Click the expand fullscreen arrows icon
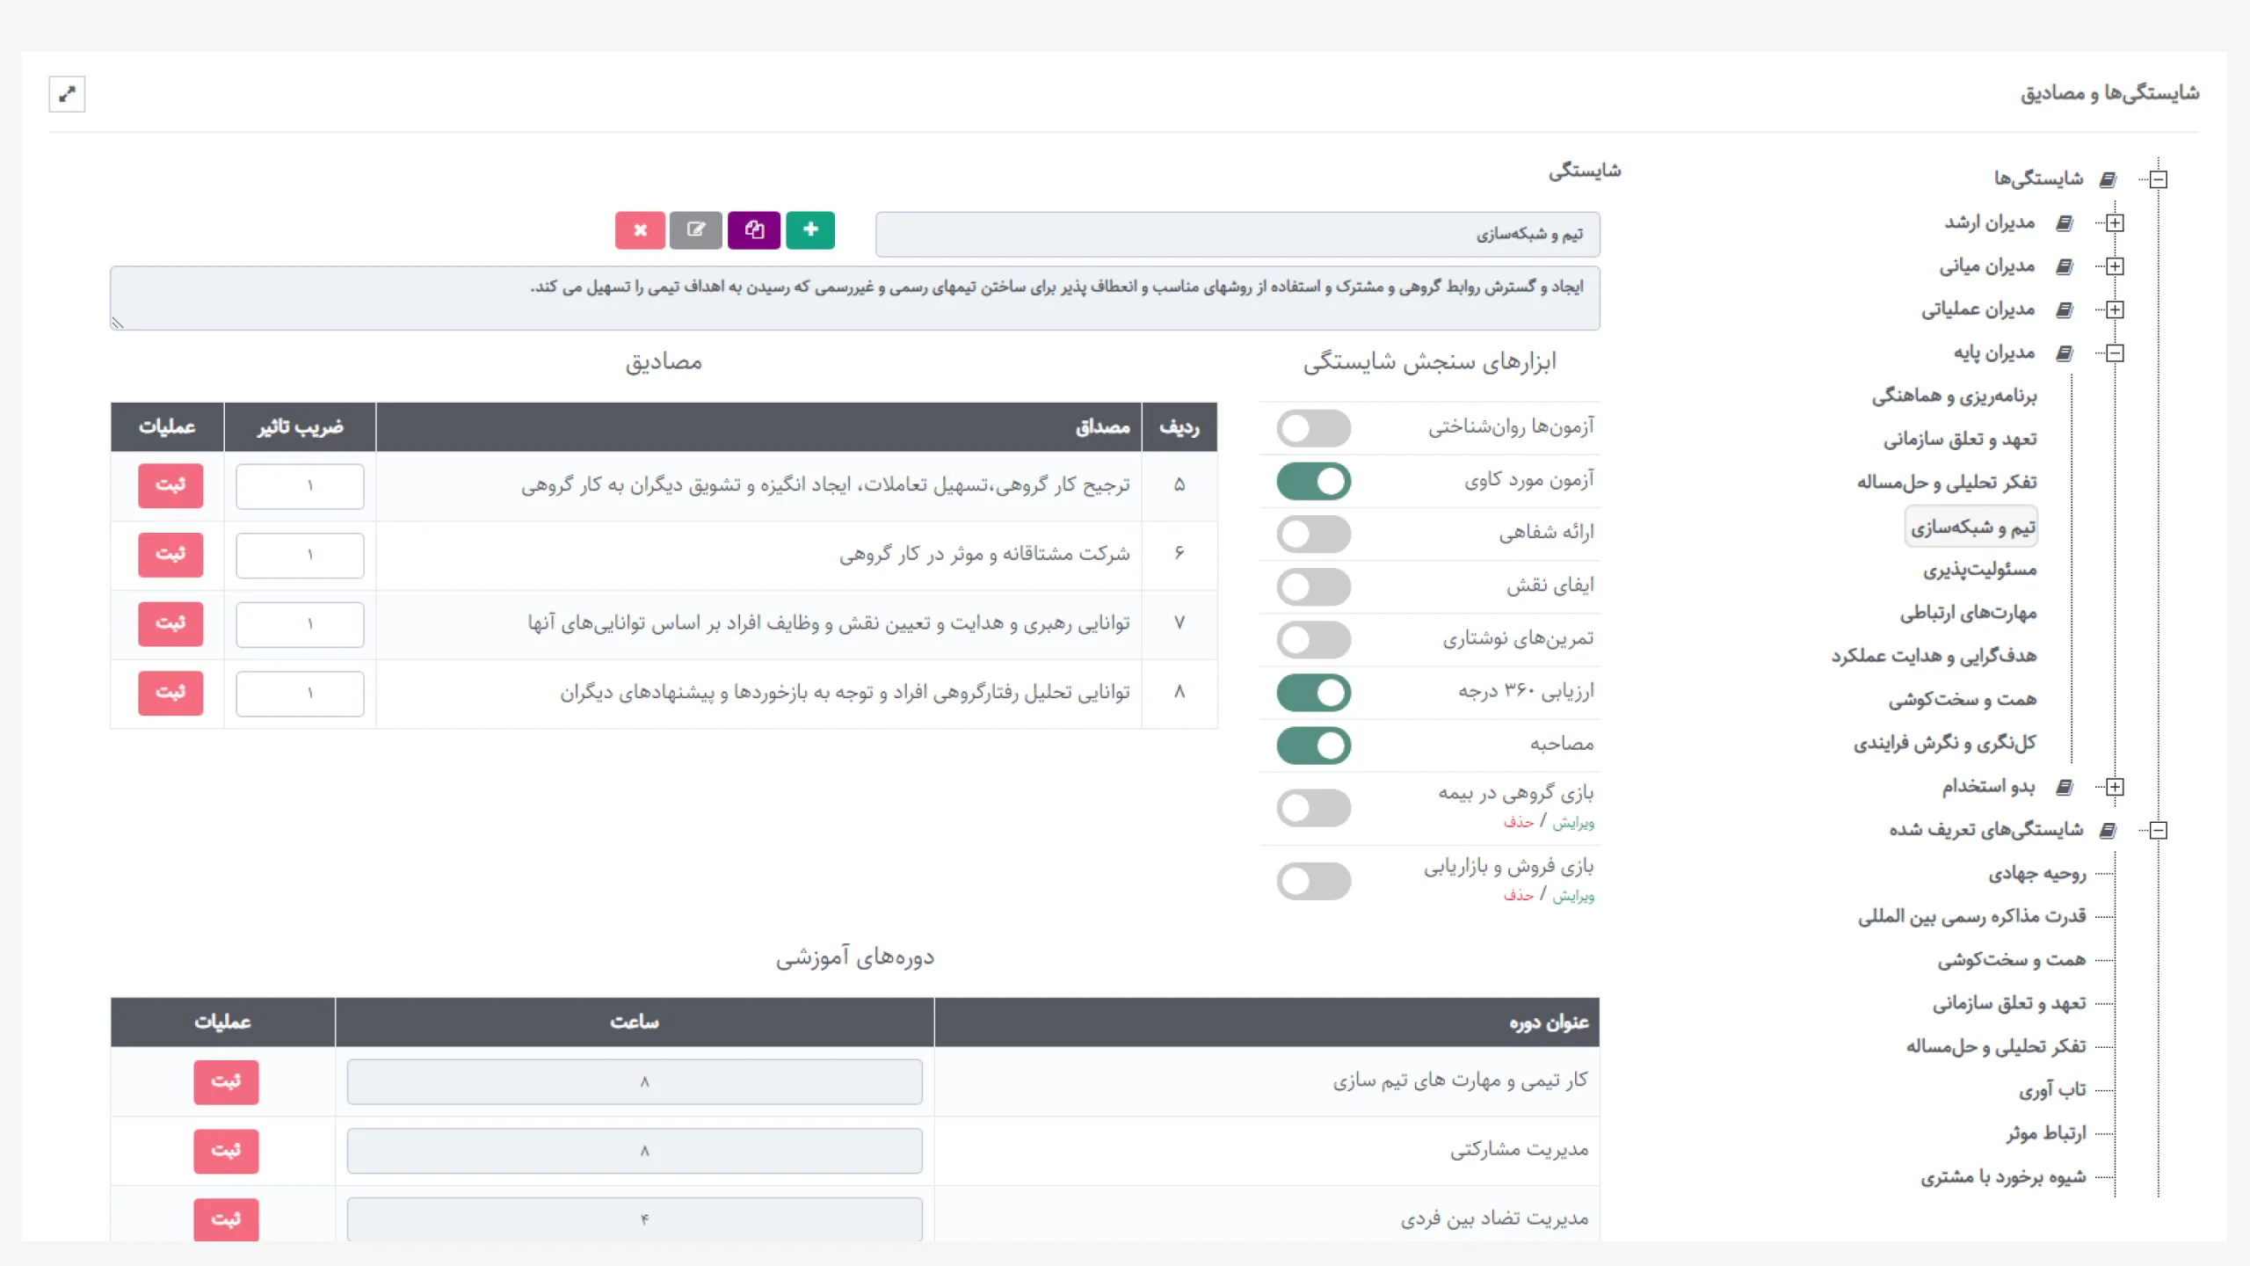 coord(67,94)
